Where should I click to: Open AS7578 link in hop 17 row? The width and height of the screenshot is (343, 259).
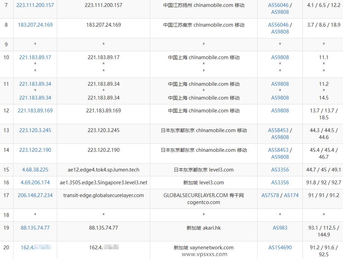pos(270,195)
